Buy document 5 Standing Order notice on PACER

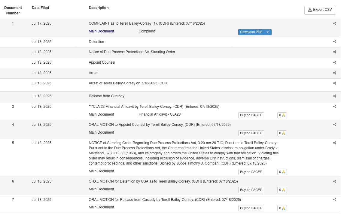click(x=251, y=172)
